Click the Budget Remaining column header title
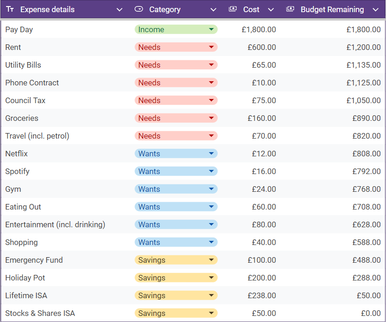Viewport: 386px width, 322px height. point(332,9)
